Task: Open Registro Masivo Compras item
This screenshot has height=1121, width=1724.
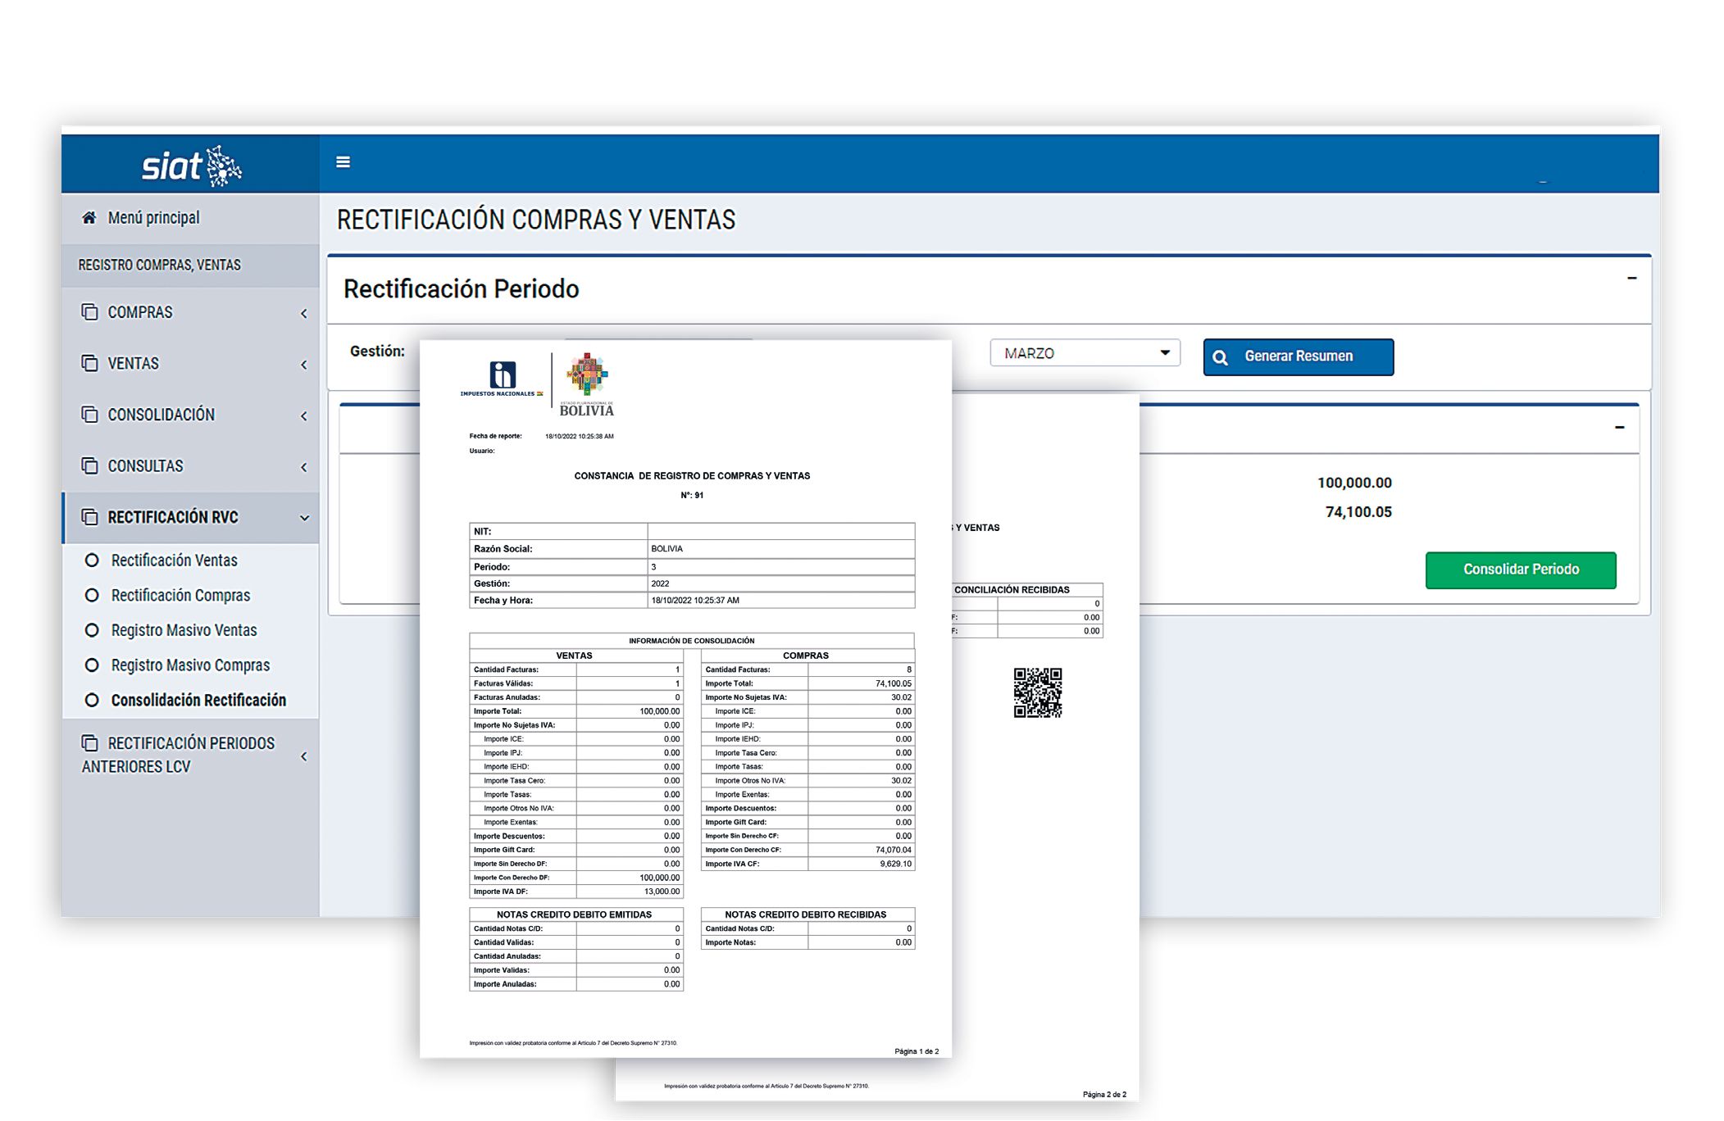Action: [190, 665]
